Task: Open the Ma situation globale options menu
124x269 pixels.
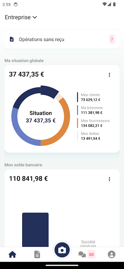Action: point(109,75)
